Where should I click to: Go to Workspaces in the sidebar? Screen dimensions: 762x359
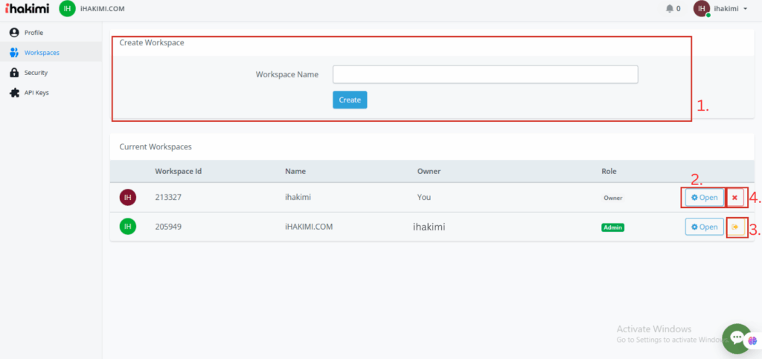41,53
